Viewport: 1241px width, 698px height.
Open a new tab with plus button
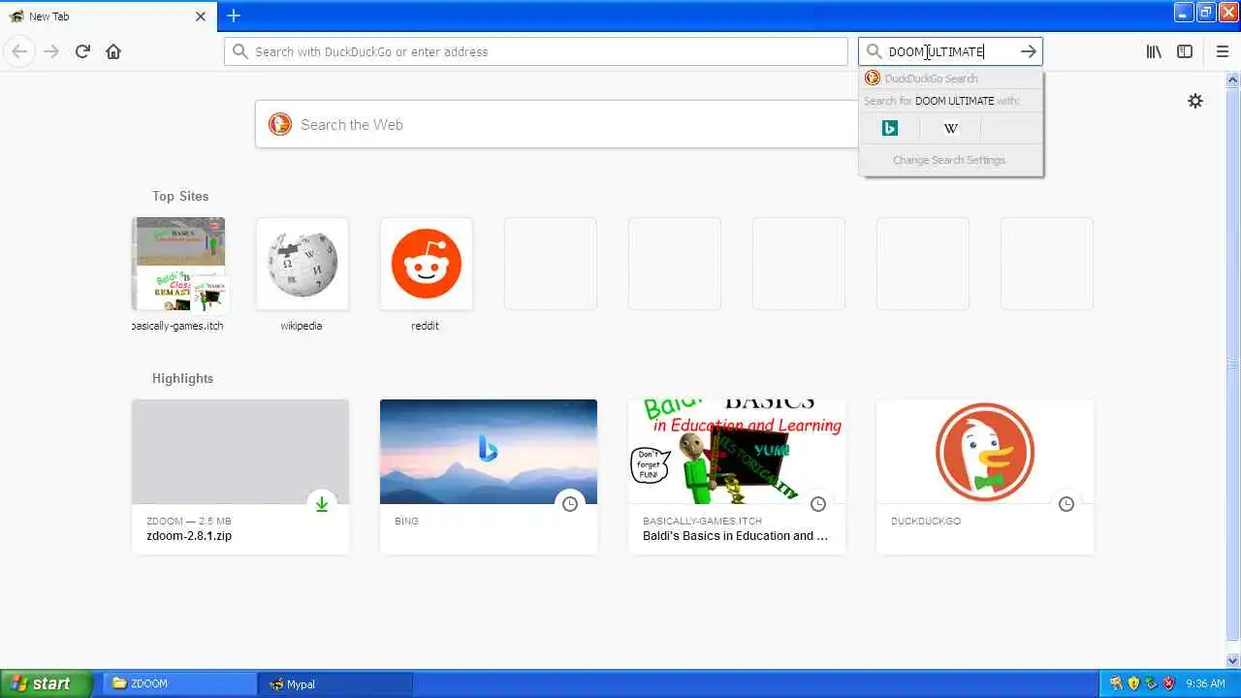(234, 16)
